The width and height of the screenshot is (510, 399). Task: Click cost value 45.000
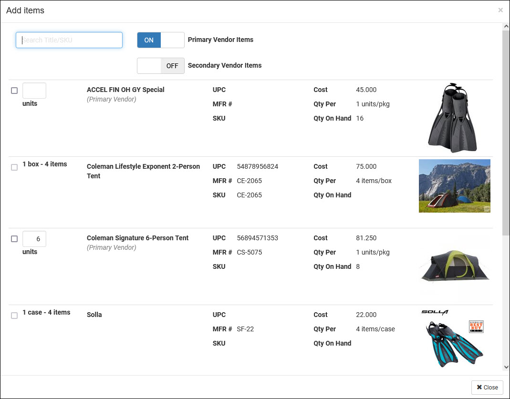pyautogui.click(x=366, y=90)
